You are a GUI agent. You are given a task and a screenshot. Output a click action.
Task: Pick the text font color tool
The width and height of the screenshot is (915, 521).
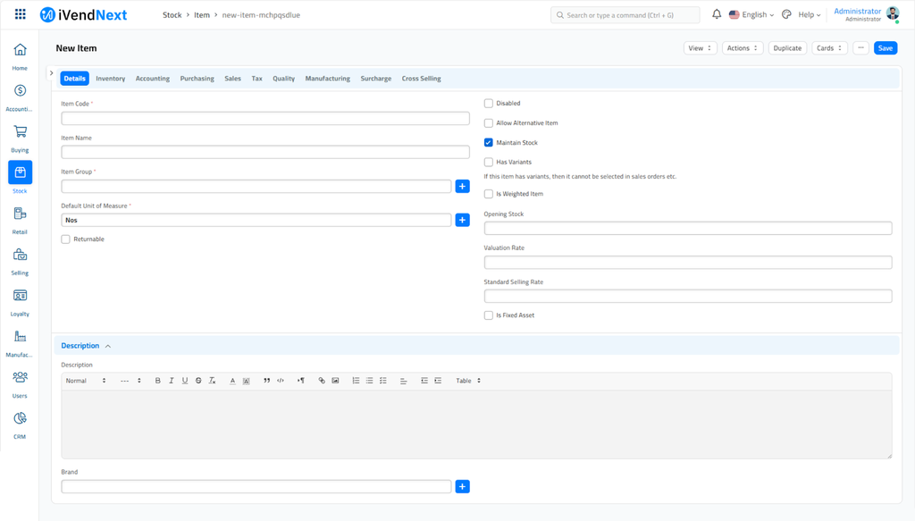pos(232,381)
